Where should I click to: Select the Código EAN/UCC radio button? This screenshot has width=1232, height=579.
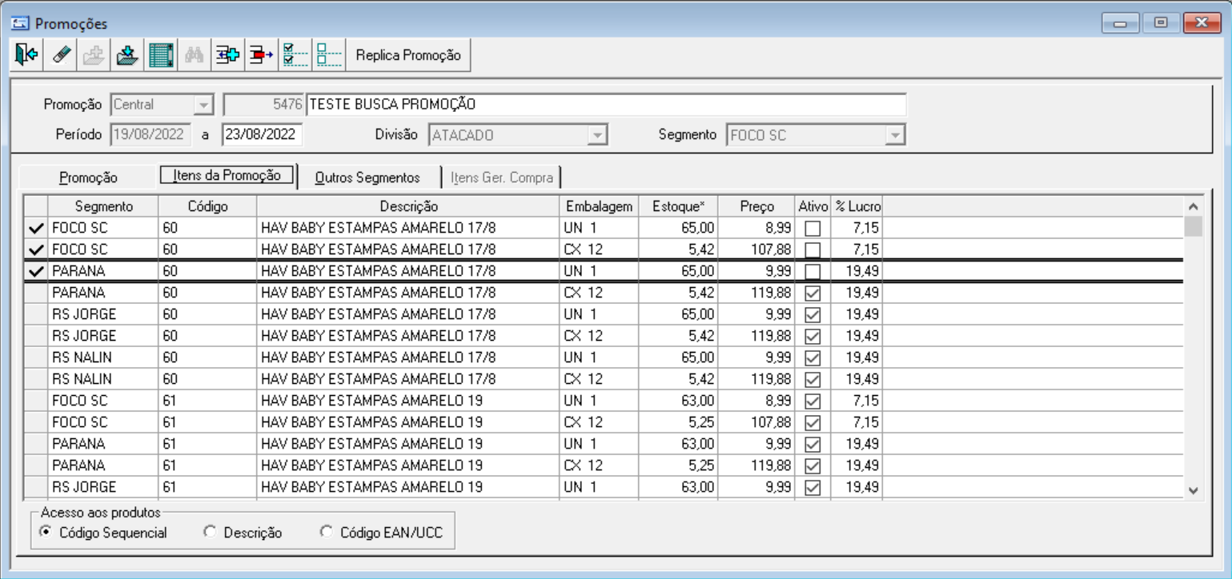pyautogui.click(x=326, y=532)
